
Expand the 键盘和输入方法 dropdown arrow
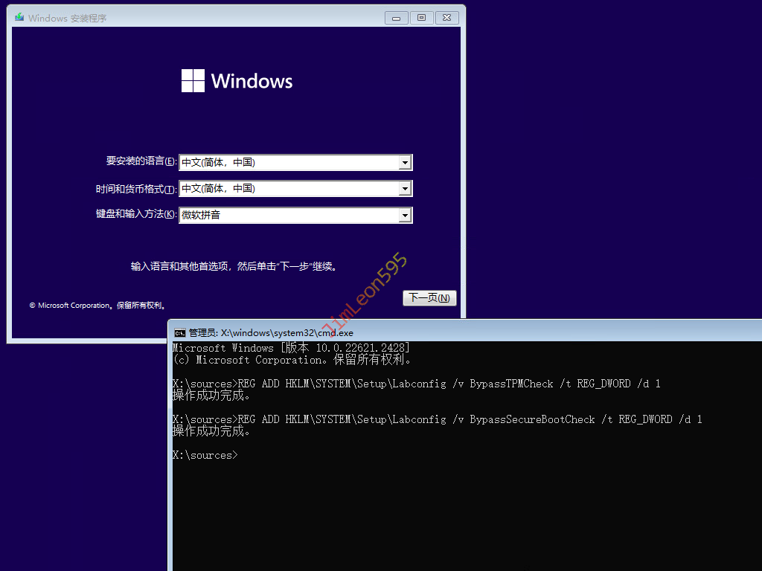click(405, 216)
